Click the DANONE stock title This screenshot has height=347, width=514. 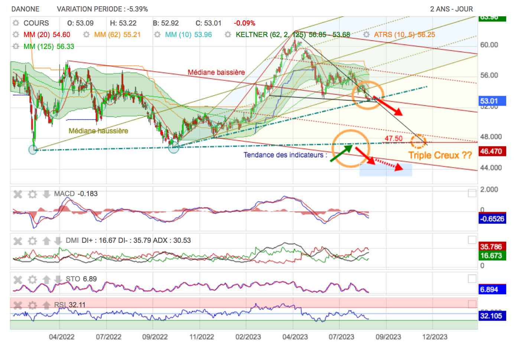[25, 9]
